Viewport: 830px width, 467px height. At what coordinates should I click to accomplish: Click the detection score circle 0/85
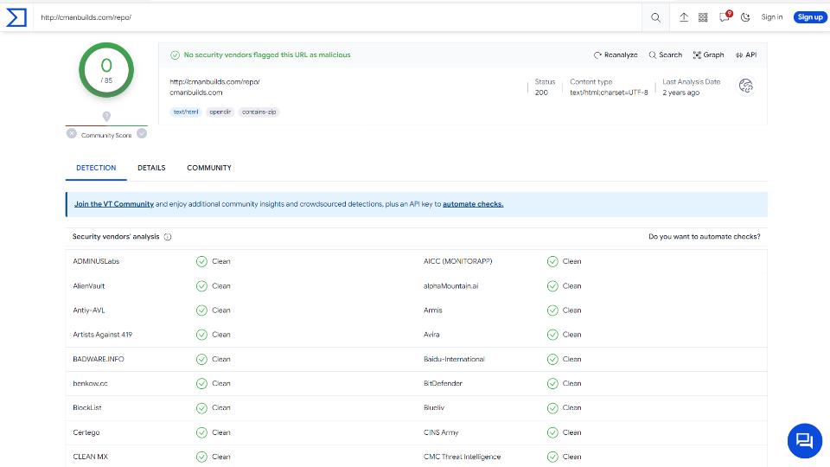pos(106,70)
